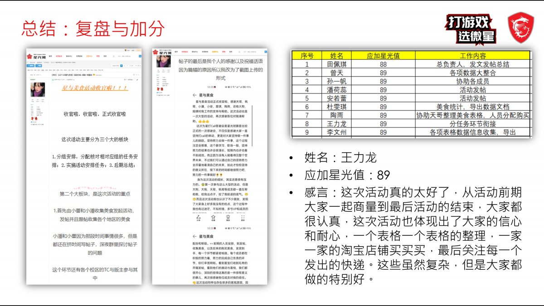544x306 pixels.
Task: Select the 应加星光值 table header cell
Action: 383,55
